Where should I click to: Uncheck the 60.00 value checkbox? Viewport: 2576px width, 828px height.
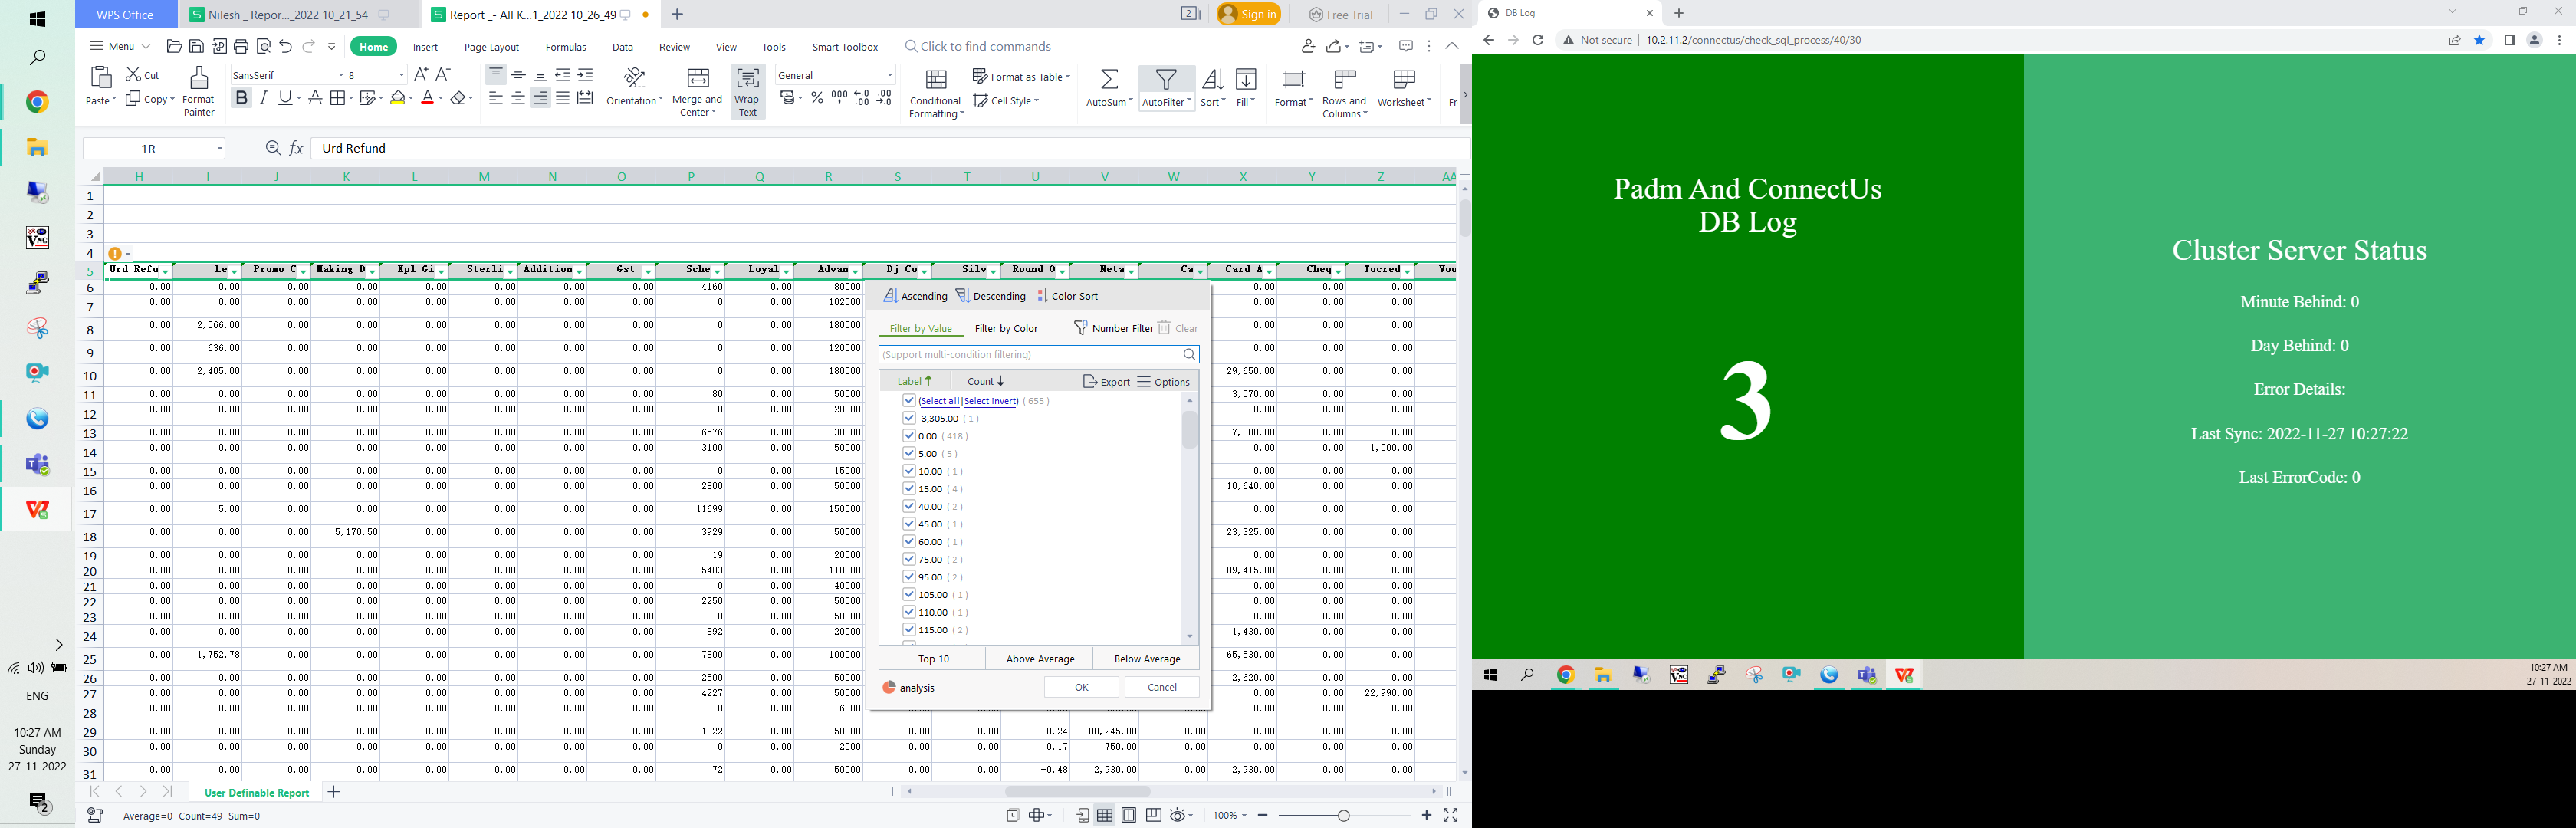pyautogui.click(x=909, y=541)
